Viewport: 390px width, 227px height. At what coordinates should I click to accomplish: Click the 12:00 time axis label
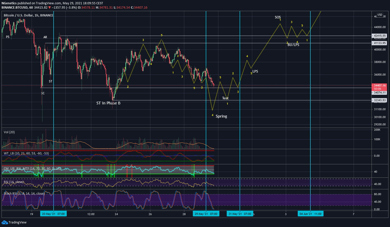91,214
